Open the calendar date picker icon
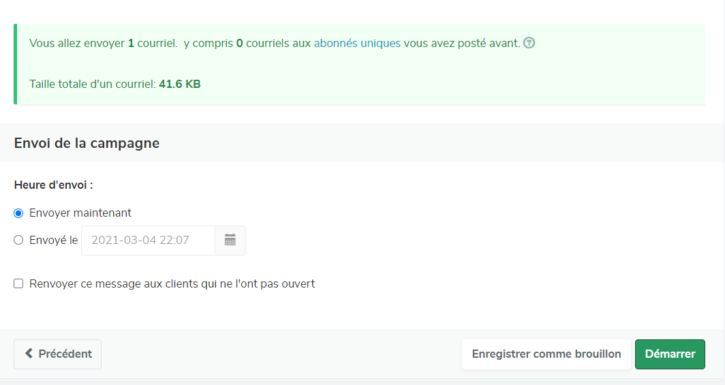The image size is (725, 385). (230, 240)
